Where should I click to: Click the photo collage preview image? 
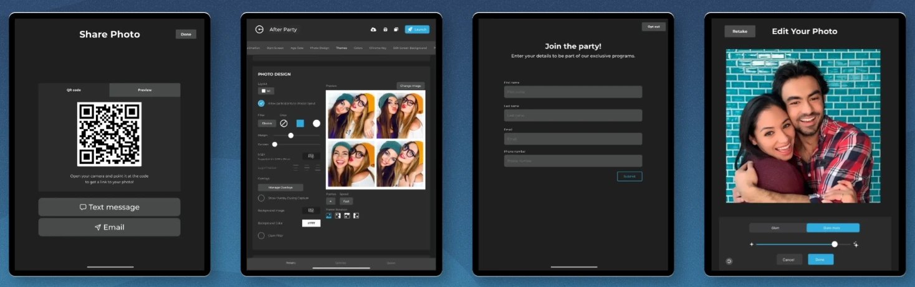[375, 140]
